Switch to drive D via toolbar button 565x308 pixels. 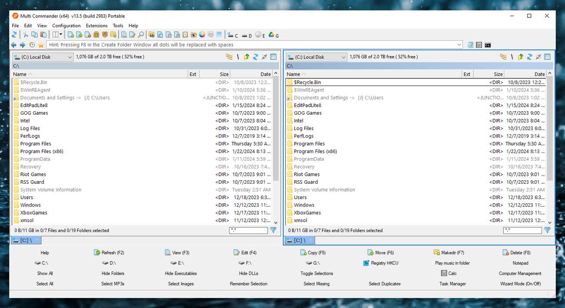tap(246, 35)
